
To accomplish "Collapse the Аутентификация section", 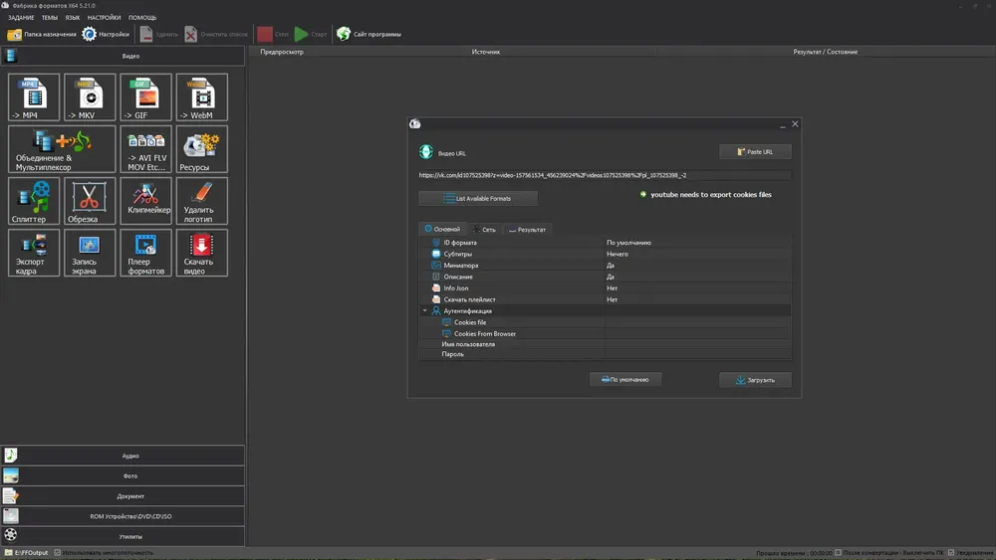I will [425, 311].
